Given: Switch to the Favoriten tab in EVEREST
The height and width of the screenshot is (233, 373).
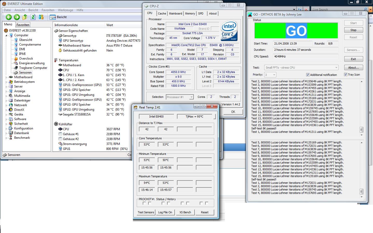Looking at the screenshot, I should tap(23, 25).
